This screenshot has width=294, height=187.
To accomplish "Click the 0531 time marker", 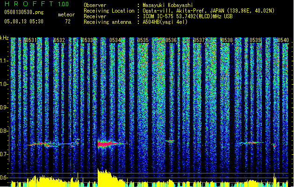I will [x=31, y=40].
